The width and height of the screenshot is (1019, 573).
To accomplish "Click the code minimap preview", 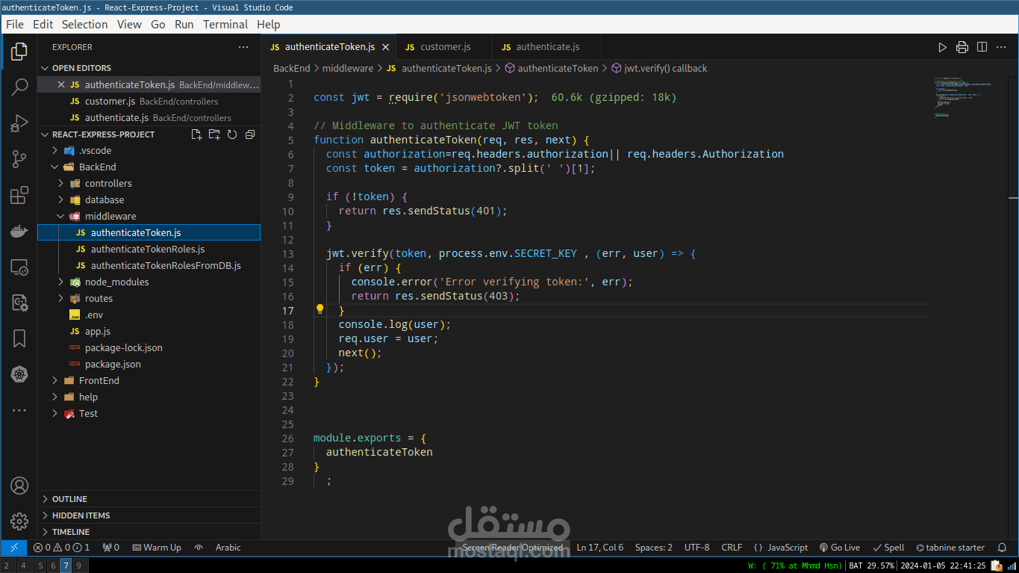I will 963,97.
